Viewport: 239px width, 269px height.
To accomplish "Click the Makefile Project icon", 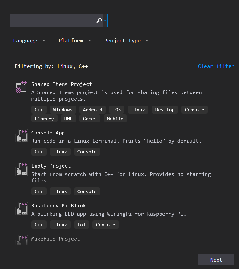I will [x=21, y=240].
